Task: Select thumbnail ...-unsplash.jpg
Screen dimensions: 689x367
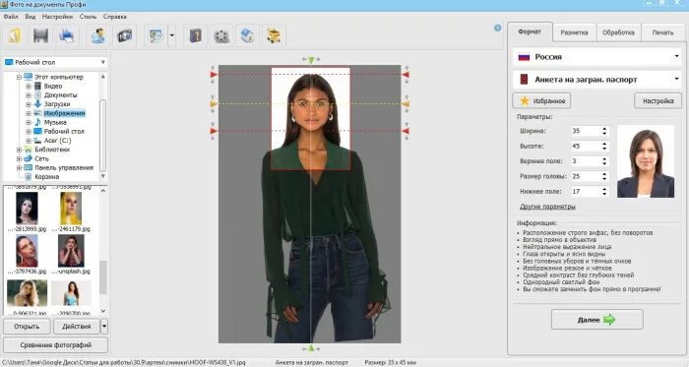Action: [x=71, y=251]
